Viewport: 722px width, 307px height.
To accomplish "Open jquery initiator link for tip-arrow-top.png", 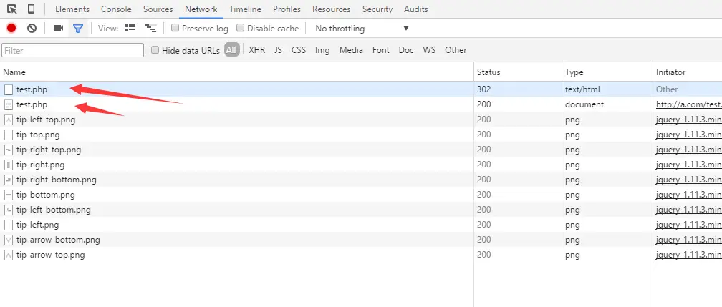I will click(x=689, y=255).
